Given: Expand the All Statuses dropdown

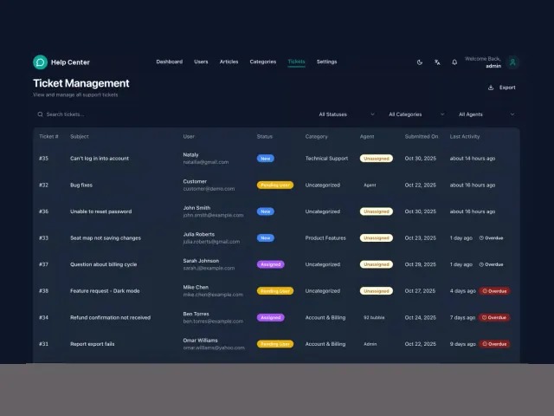Looking at the screenshot, I should click(x=346, y=114).
